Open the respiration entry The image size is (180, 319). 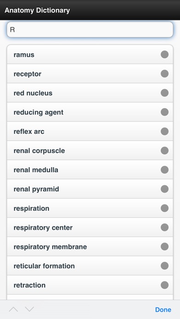coord(90,208)
